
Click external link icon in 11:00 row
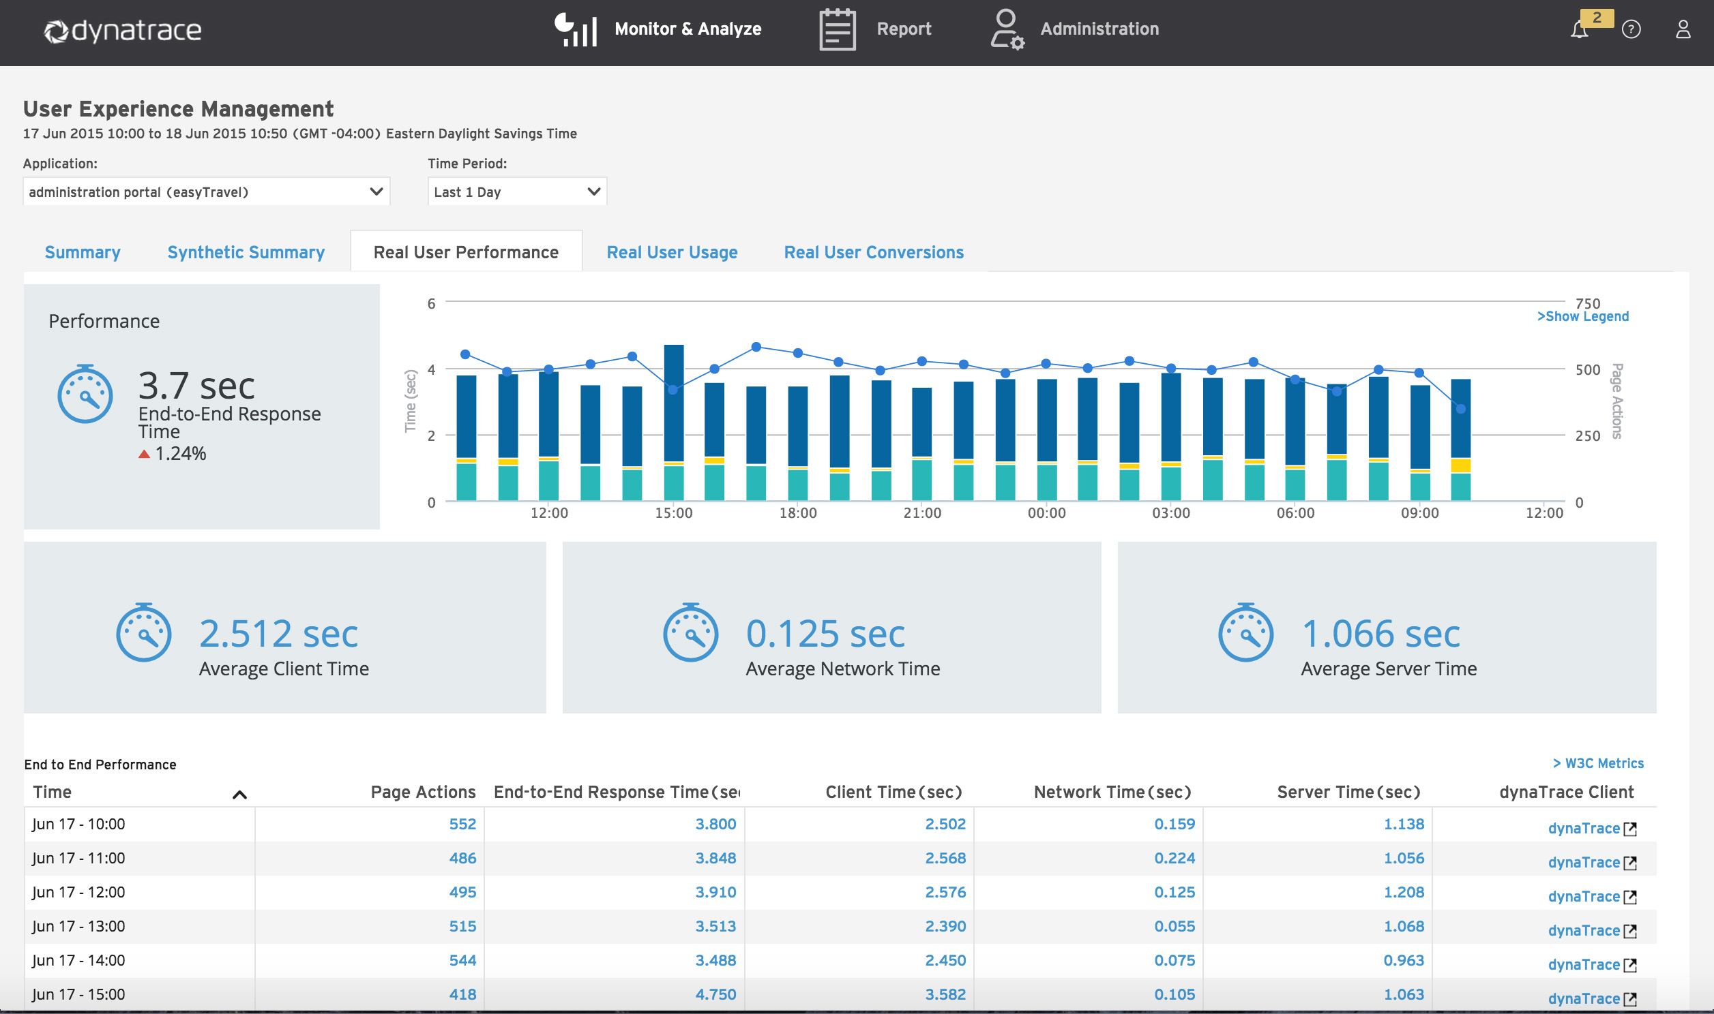[1630, 863]
